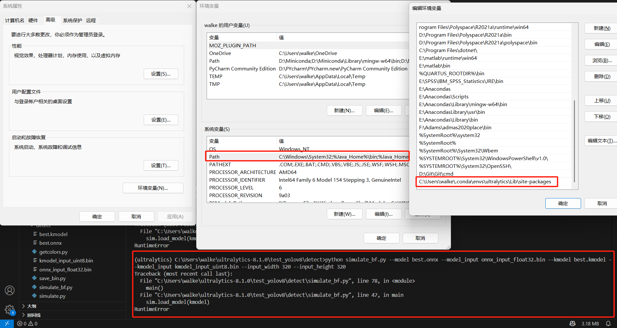Click the 环境变量(N)... button
617x328 pixels.
tap(153, 188)
